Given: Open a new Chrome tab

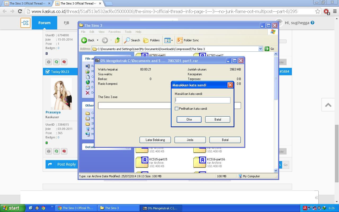Looking at the screenshot, I should click(x=109, y=3).
